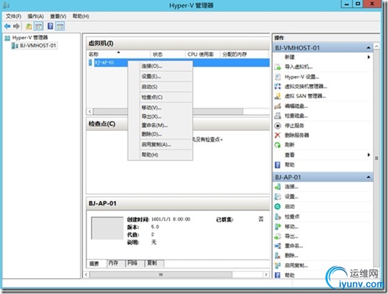Collapse the BJ-AP-01 actions section
The height and width of the screenshot is (294, 388).
[x=369, y=177]
